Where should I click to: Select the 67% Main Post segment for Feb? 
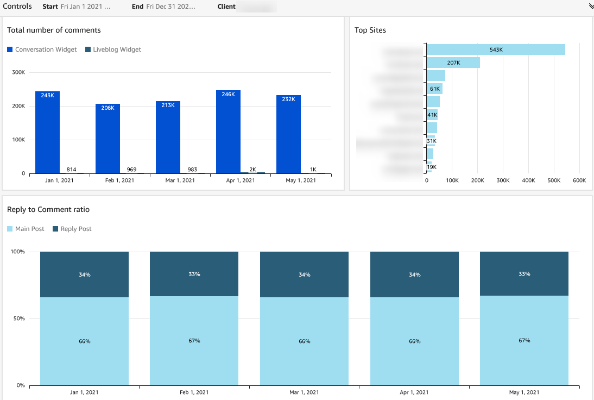pyautogui.click(x=194, y=341)
